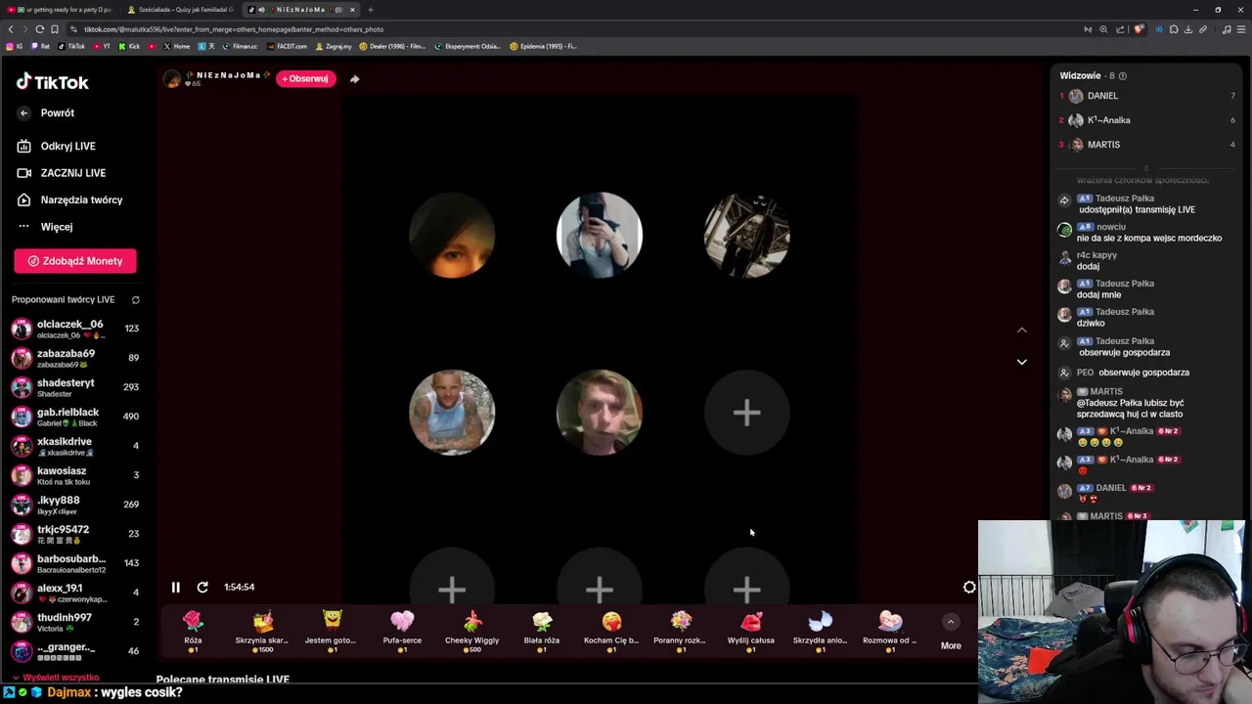Screen dimensions: 1252x704
Task: Open browser extensions puzzle icon
Action: click(1174, 29)
